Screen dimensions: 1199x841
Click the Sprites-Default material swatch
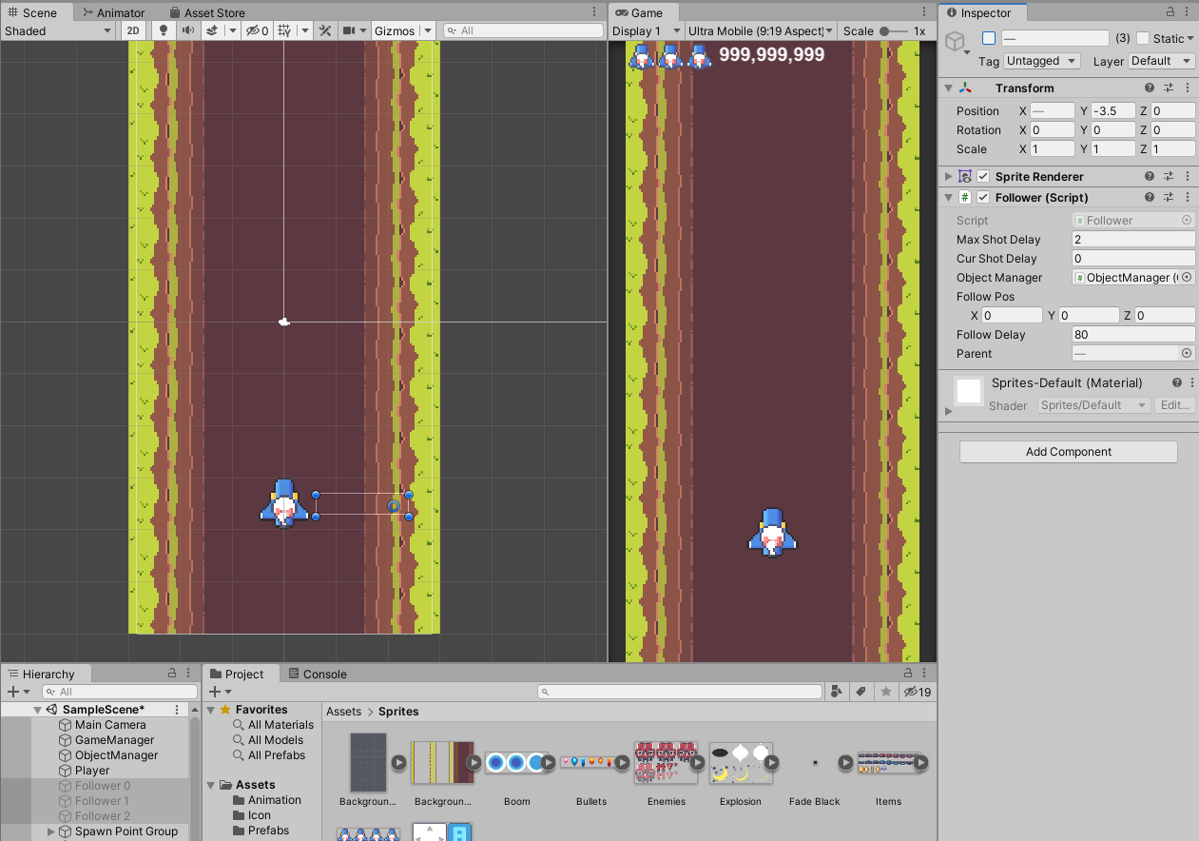[x=969, y=391]
